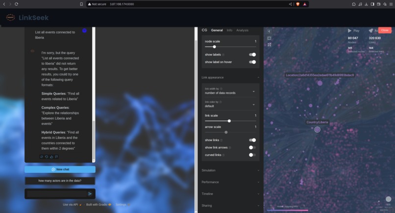
Task: Click the fit-view icon in the graph
Action: pos(269,45)
